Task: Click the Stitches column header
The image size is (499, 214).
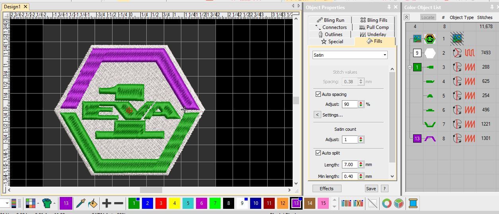Action: coord(485,17)
